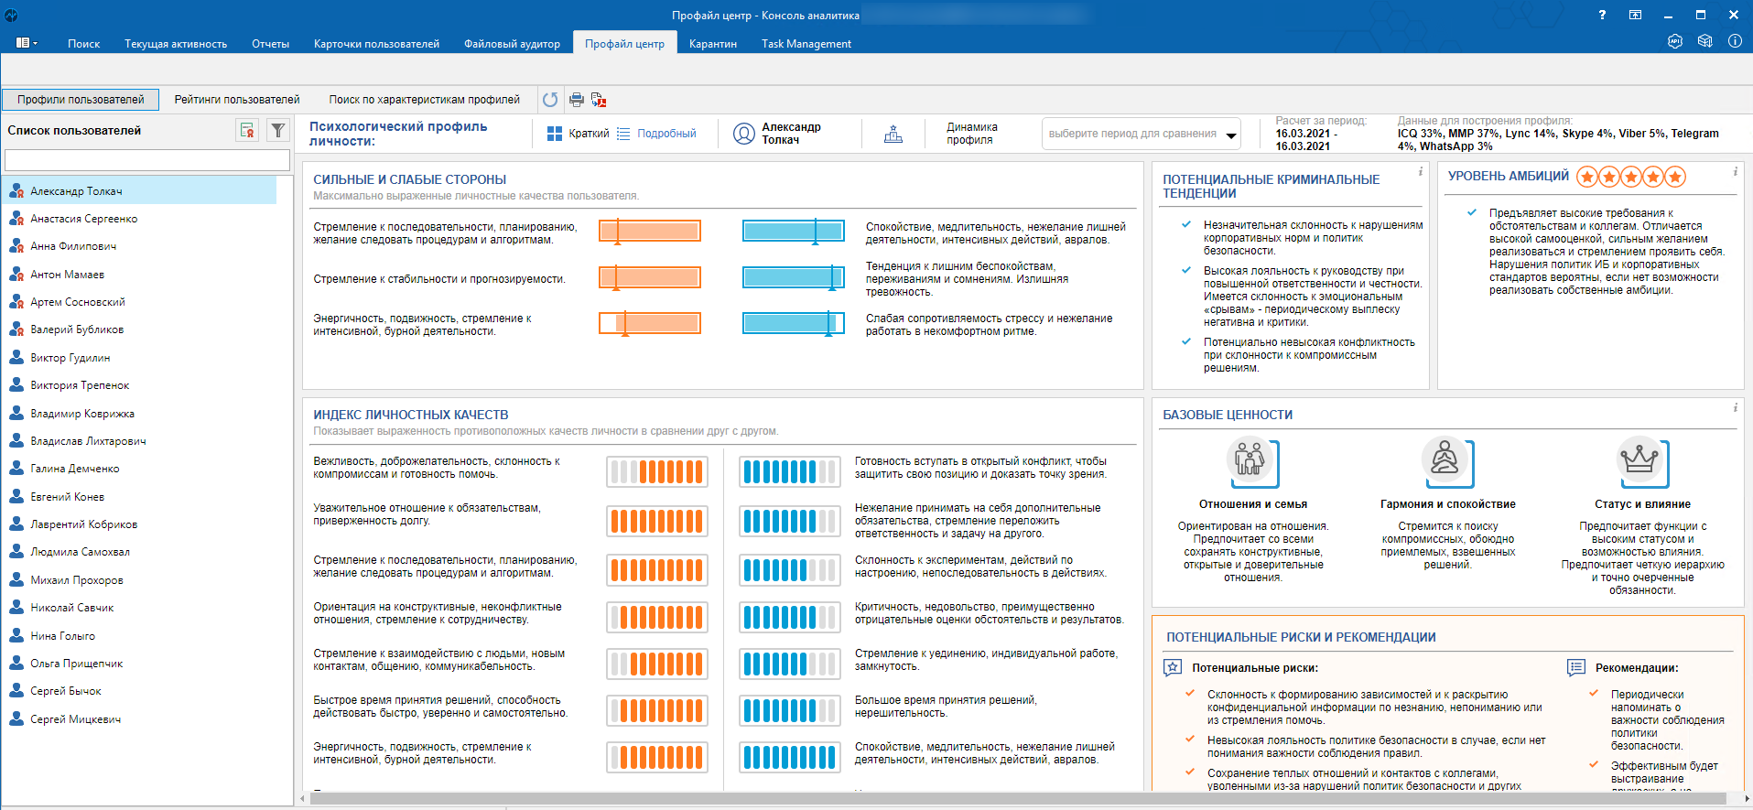
Task: Select user Сергей Мицкевич
Action: [139, 718]
